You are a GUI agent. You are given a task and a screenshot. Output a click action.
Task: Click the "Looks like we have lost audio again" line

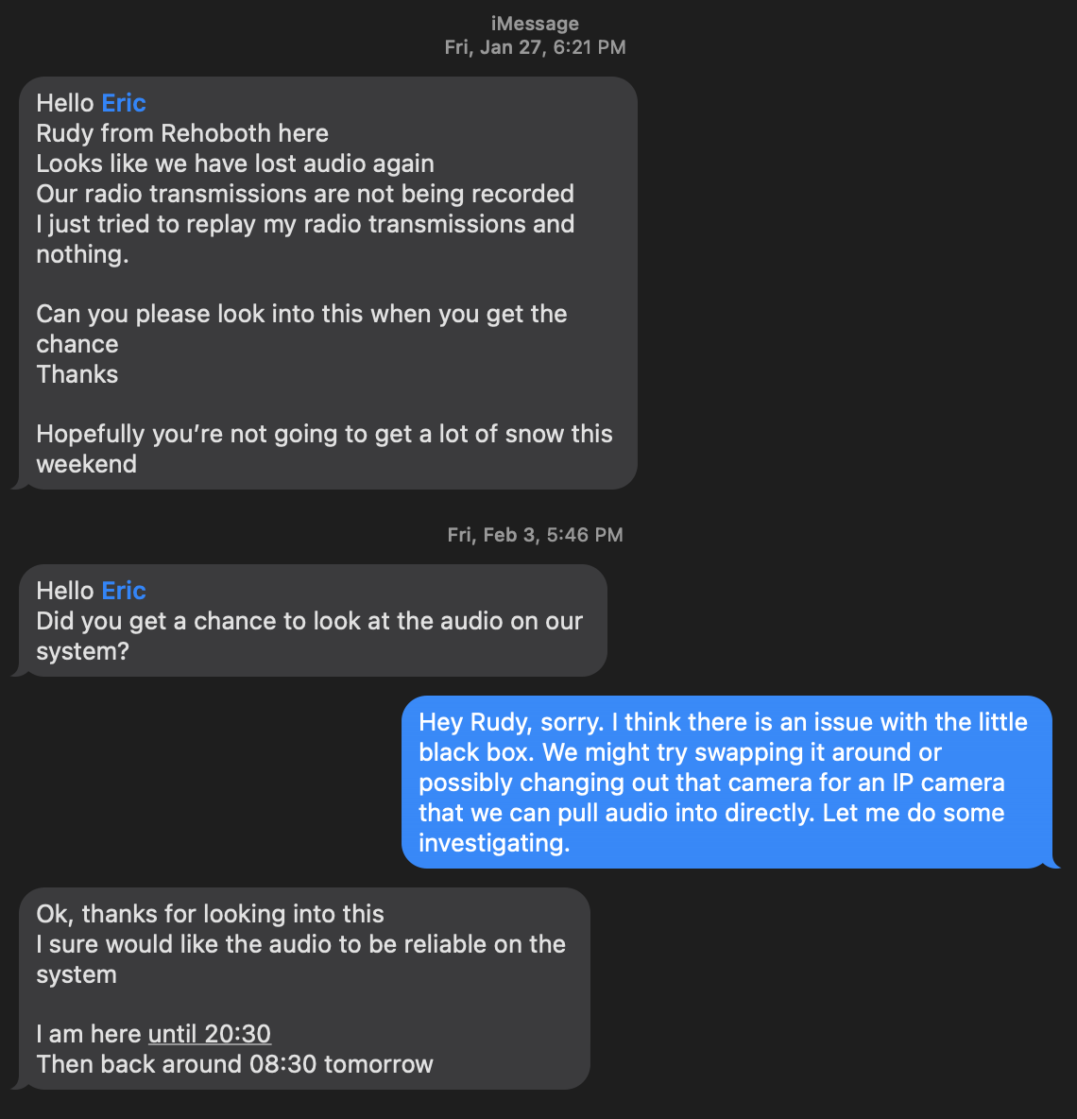tap(235, 164)
